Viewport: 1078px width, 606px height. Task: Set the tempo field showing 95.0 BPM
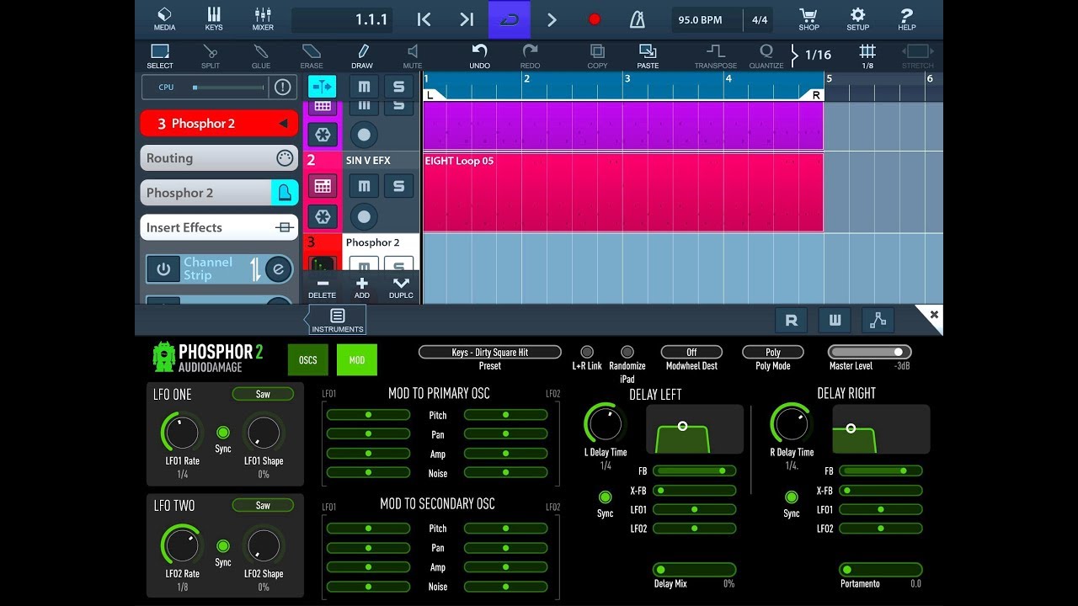[x=701, y=19]
